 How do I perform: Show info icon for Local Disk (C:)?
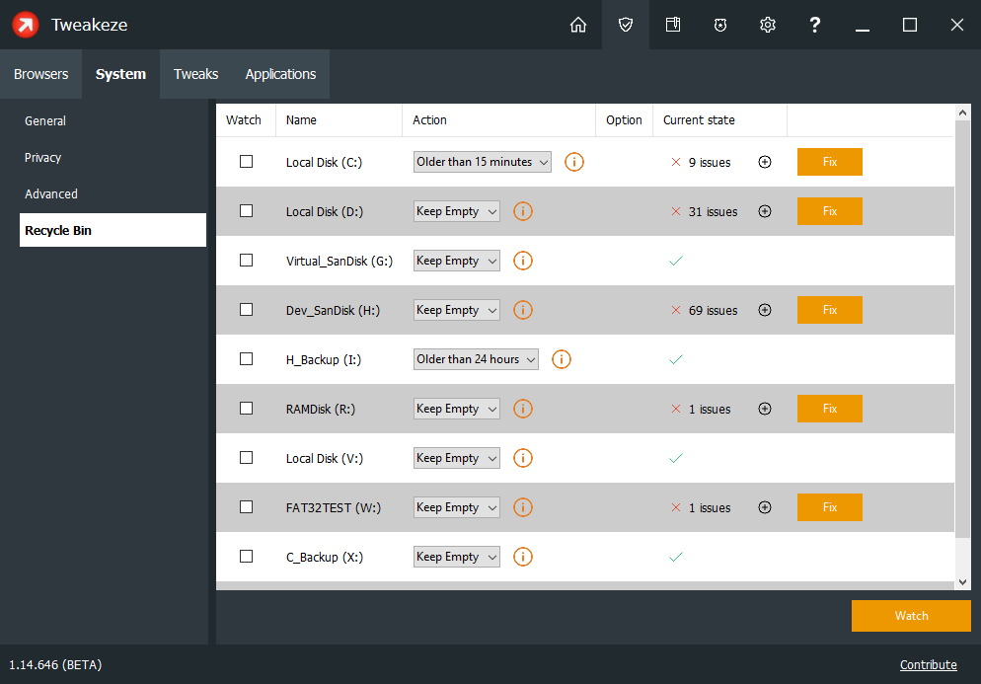(573, 162)
